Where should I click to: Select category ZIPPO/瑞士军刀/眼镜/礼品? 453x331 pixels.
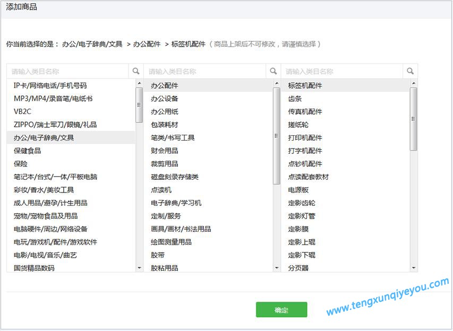pos(71,124)
